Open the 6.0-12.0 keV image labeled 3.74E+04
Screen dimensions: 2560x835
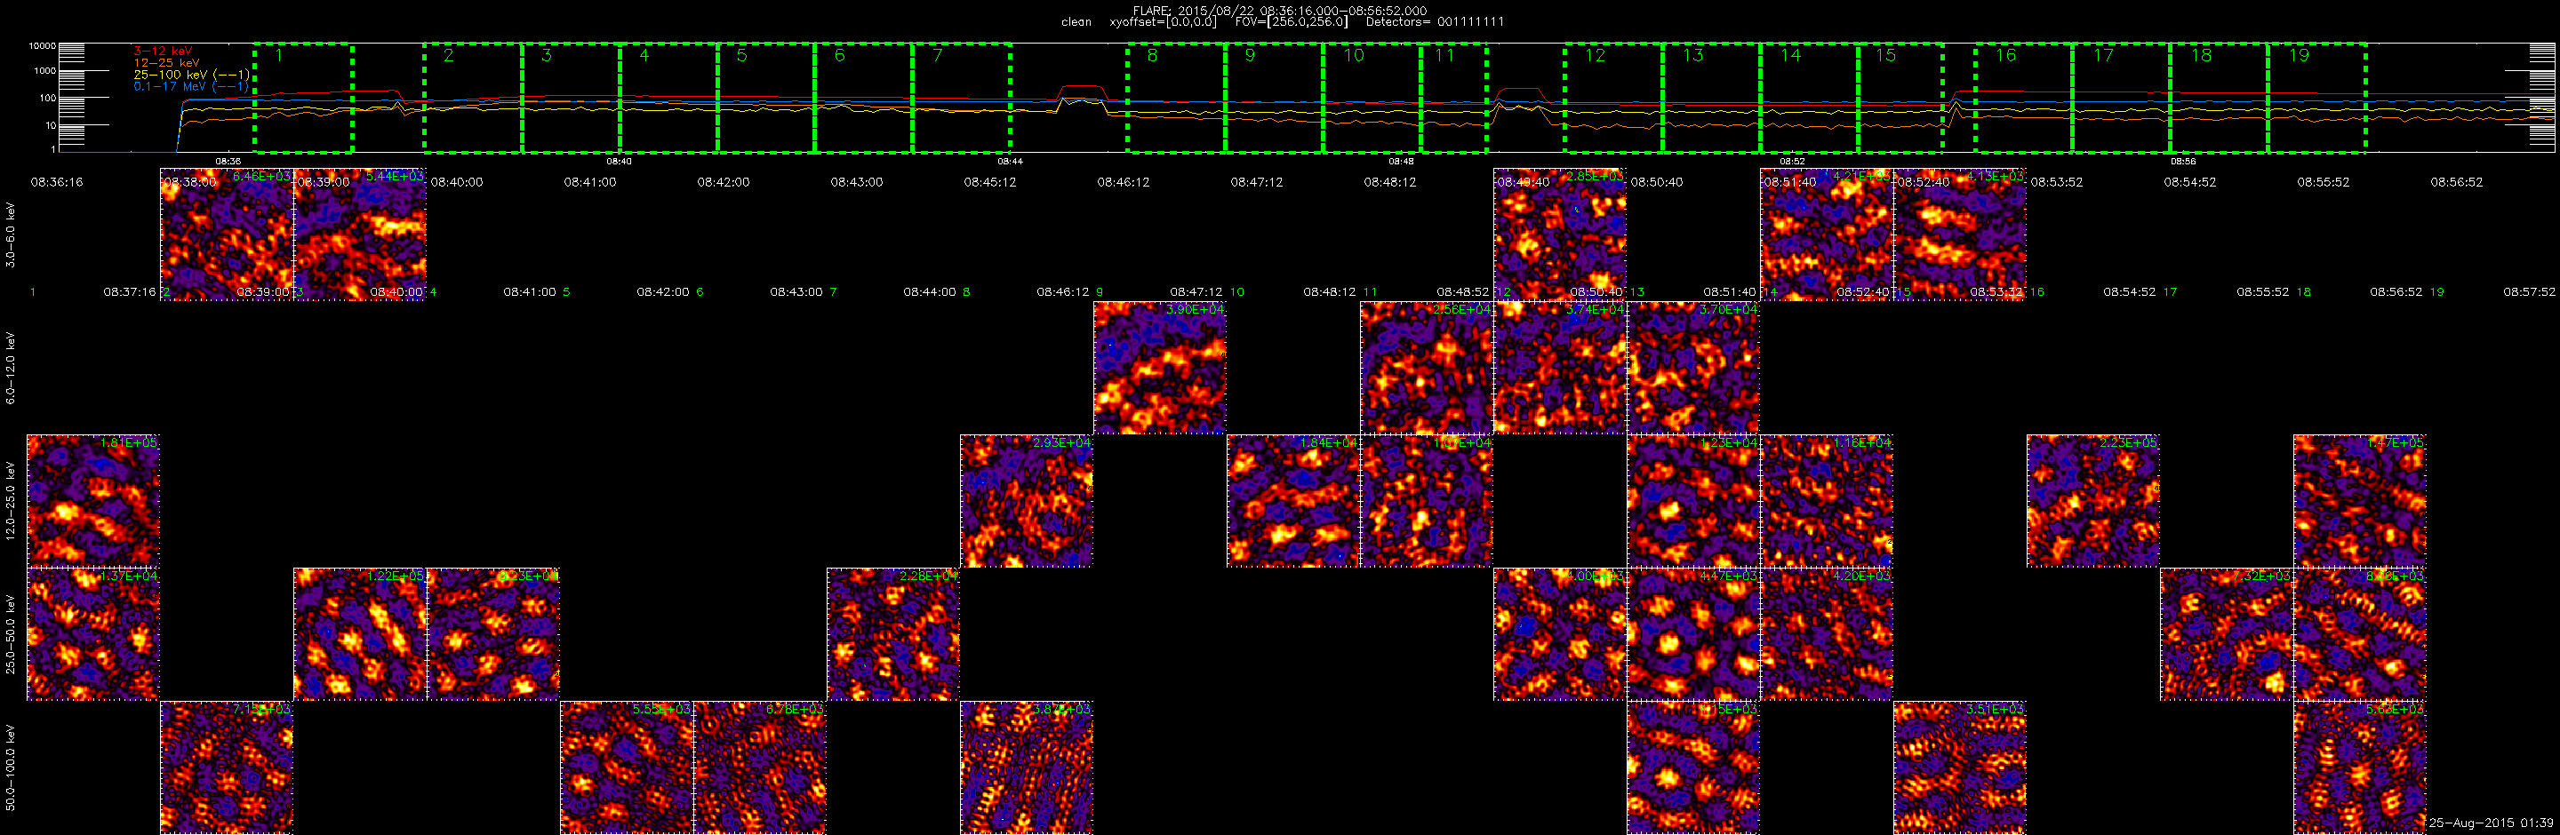pyautogui.click(x=1560, y=368)
